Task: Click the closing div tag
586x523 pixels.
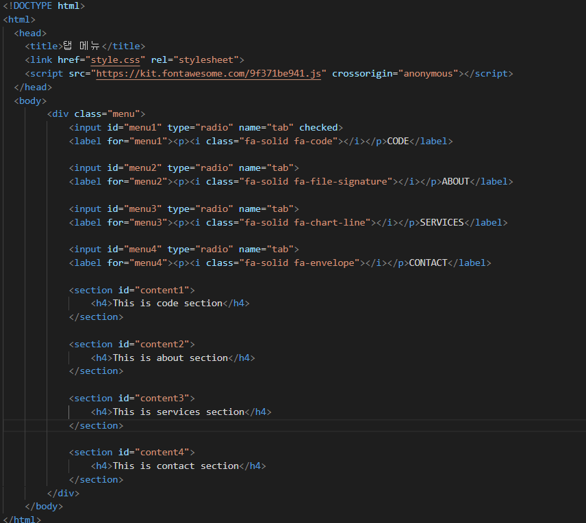Action: click(x=63, y=493)
